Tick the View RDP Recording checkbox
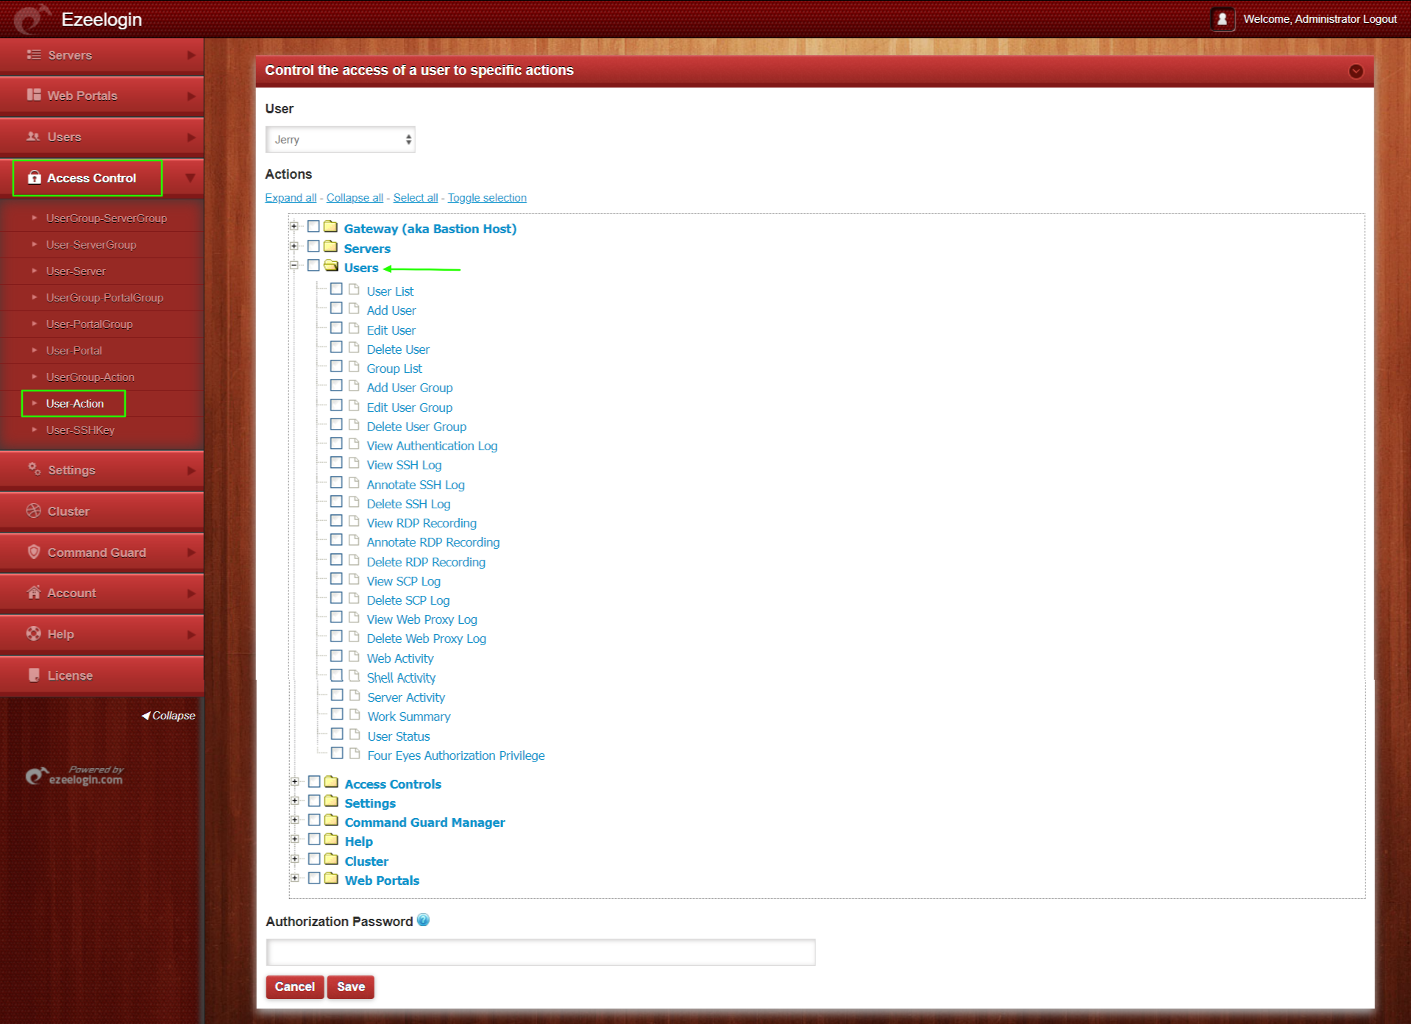 [336, 521]
